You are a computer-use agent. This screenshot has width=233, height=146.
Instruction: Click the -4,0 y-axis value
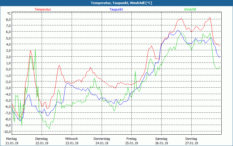(x=8, y=94)
